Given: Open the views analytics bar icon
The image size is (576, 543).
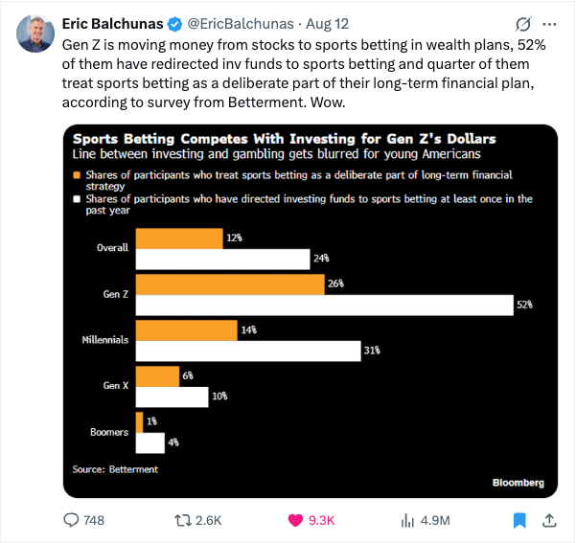Looking at the screenshot, I should click(407, 520).
